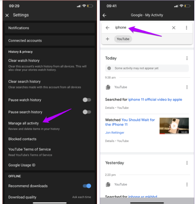
Task: Toggle Pause watch history switch
Action: coord(87,100)
